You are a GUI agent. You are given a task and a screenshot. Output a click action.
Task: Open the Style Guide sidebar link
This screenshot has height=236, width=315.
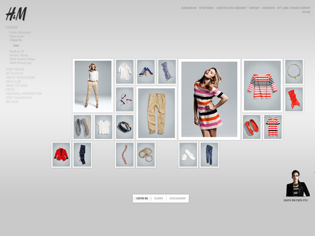(x=17, y=36)
